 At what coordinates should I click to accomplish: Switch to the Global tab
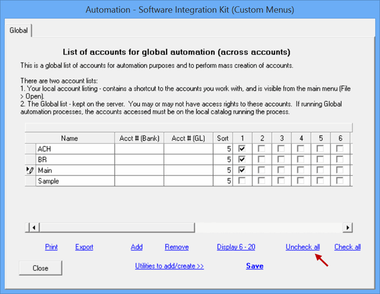[18, 31]
